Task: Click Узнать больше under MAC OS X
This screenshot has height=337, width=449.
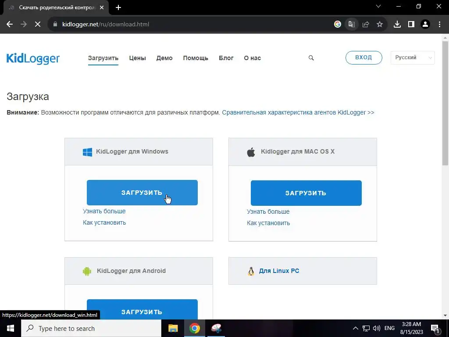Action: (268, 212)
